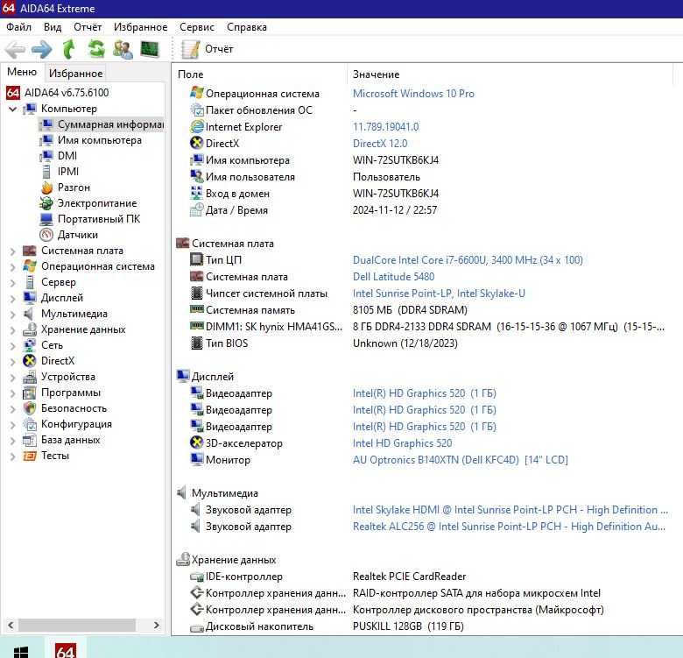Click the users toolbar icon
Viewport: 683px width, 658px height.
[x=123, y=49]
